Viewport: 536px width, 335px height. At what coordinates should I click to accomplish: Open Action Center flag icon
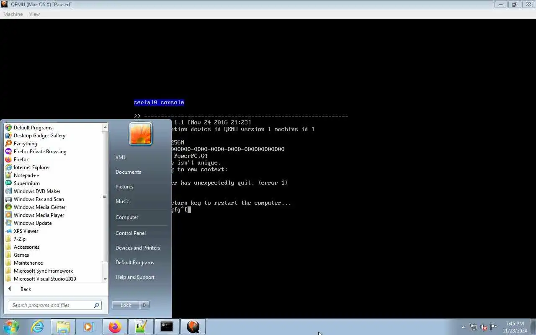click(x=494, y=327)
